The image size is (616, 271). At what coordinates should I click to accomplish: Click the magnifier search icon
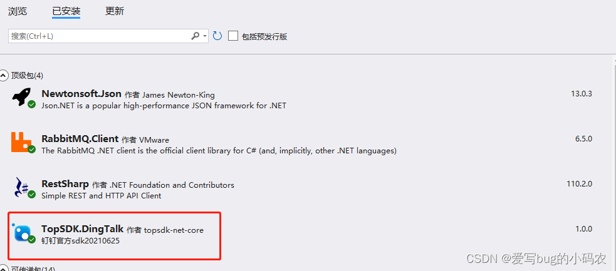(x=195, y=36)
